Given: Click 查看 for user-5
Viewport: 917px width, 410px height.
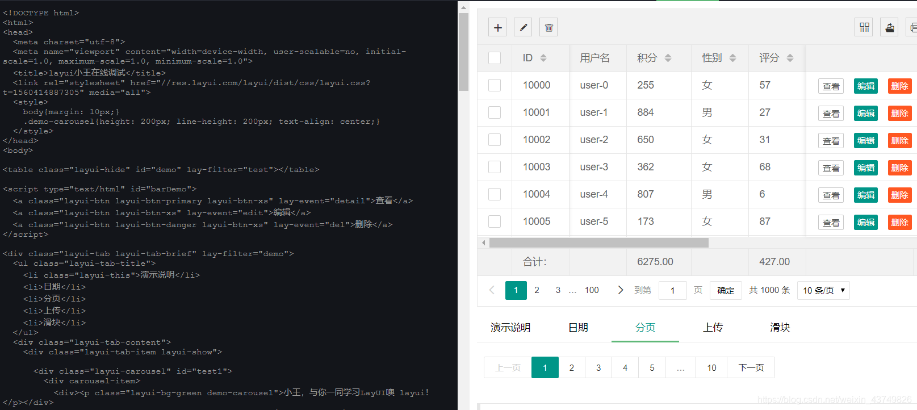Looking at the screenshot, I should pyautogui.click(x=831, y=223).
